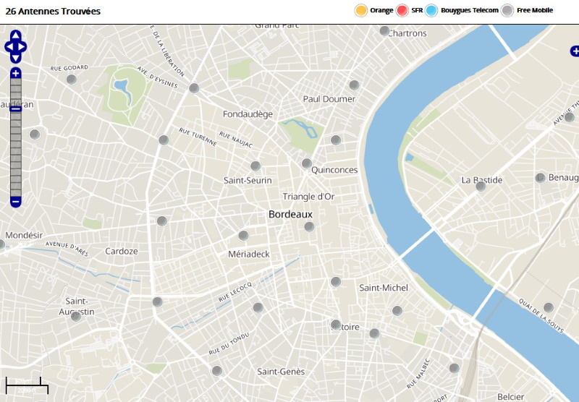Click the Bordeaux city label
The image size is (579, 402).
coord(290,215)
